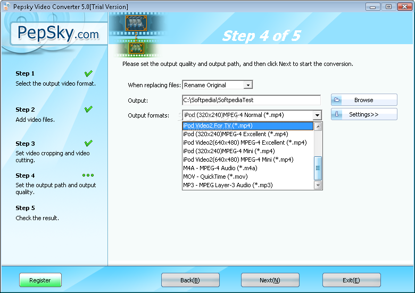
Task: Click the Output formats combo box field
Action: (x=252, y=115)
